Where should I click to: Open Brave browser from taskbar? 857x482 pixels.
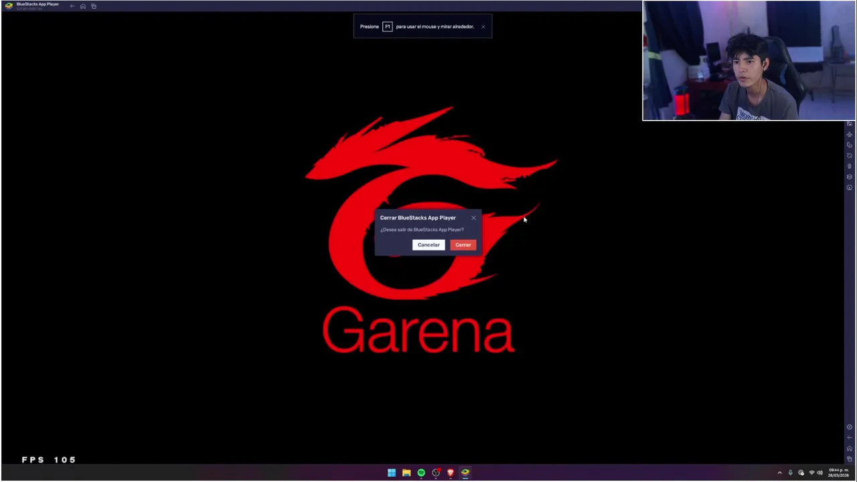pos(451,473)
